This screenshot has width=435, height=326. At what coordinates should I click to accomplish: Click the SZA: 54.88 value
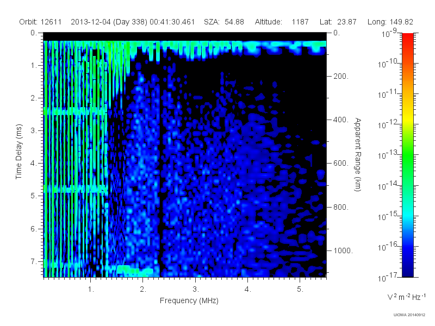tap(224, 22)
